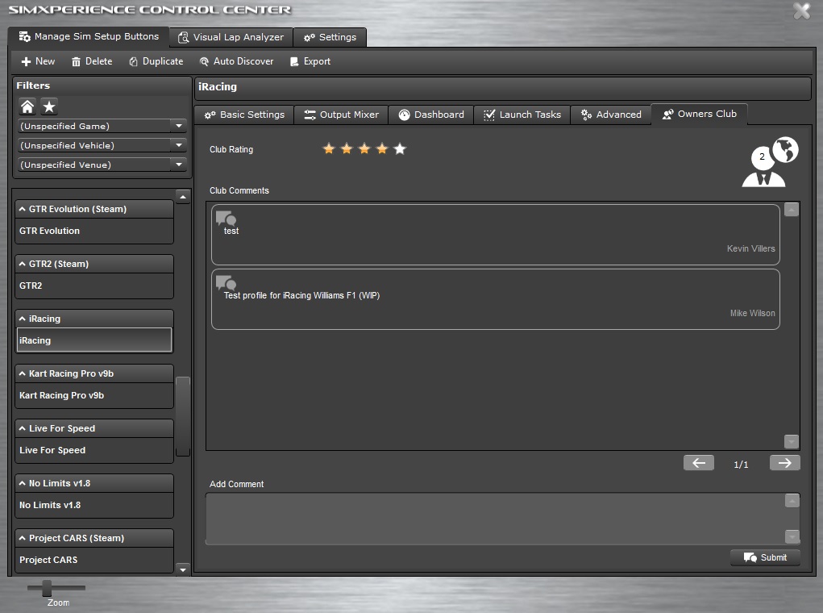Screen dimensions: 823x613
Task: Close the SimXperience Control Center window
Action: tap(801, 10)
